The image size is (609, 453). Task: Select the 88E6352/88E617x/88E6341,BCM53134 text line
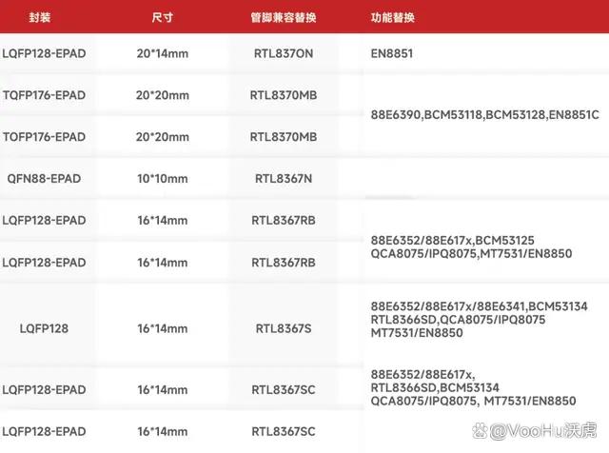[x=480, y=306]
